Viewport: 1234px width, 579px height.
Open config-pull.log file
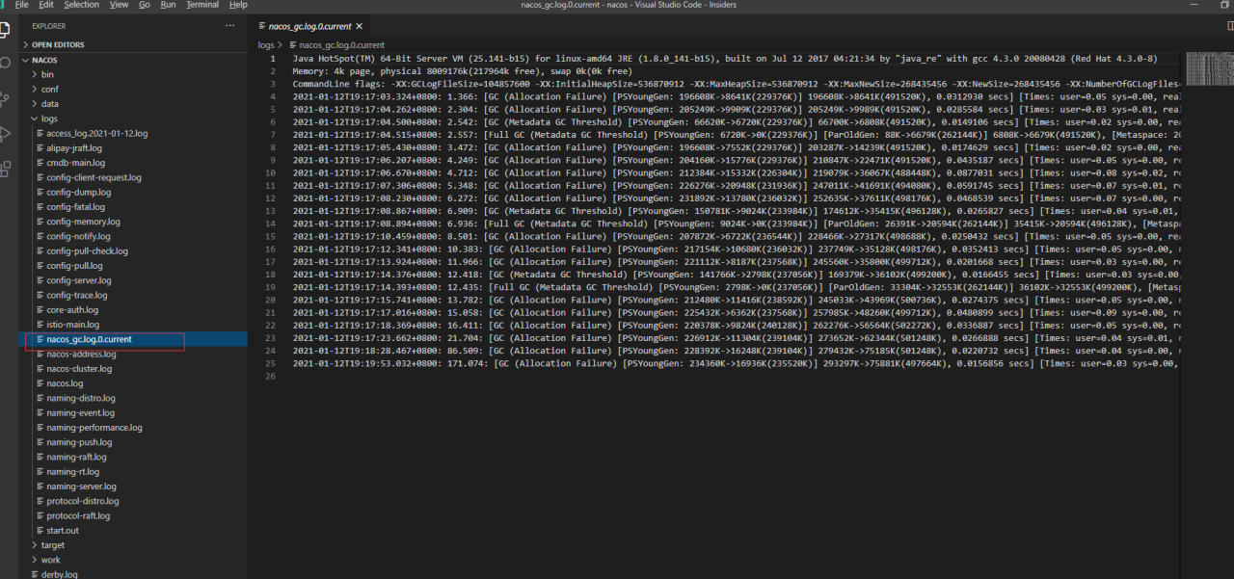pyautogui.click(x=74, y=266)
